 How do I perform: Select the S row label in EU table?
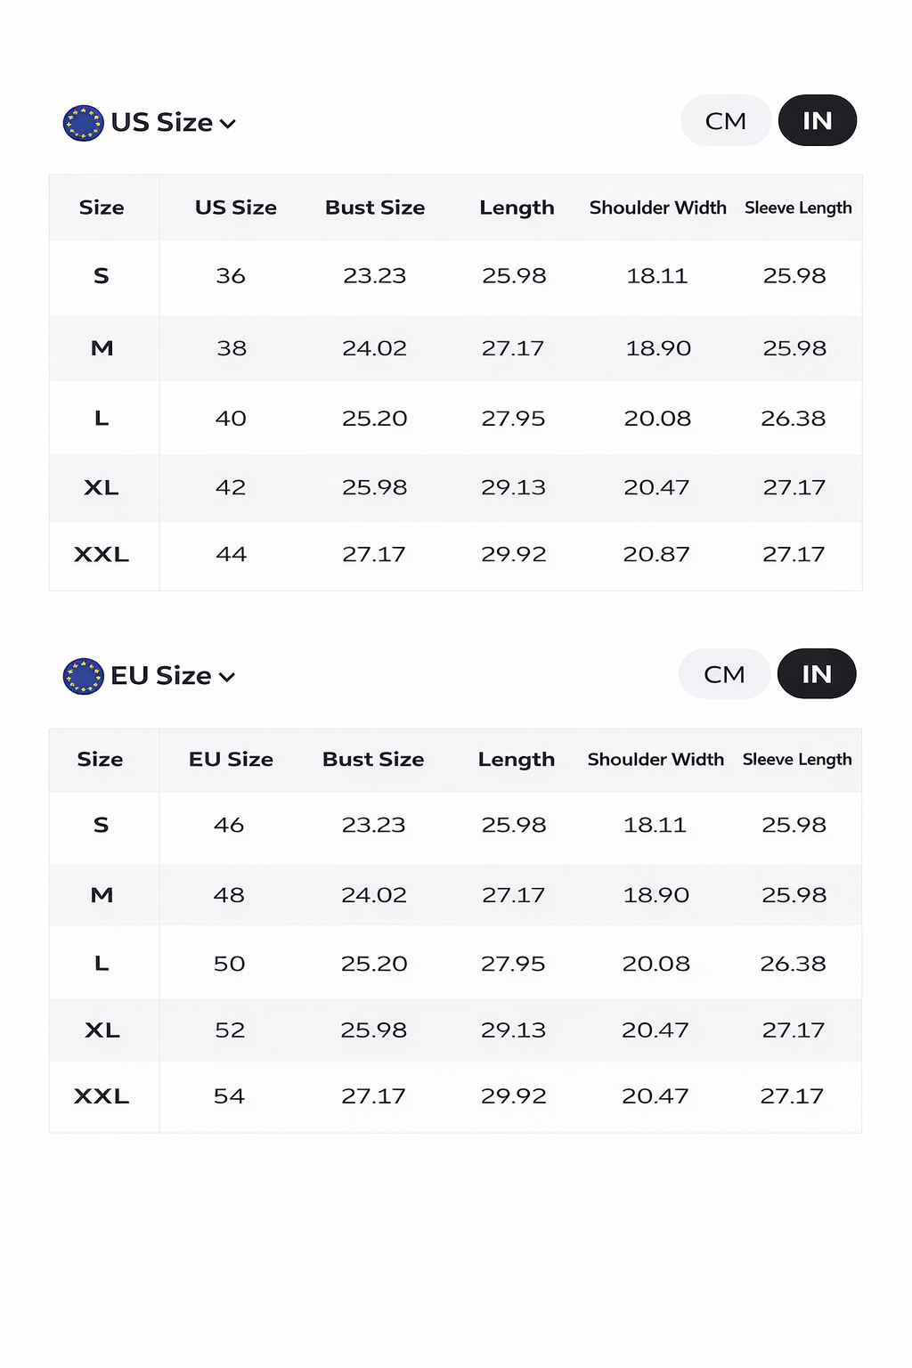[x=102, y=825]
